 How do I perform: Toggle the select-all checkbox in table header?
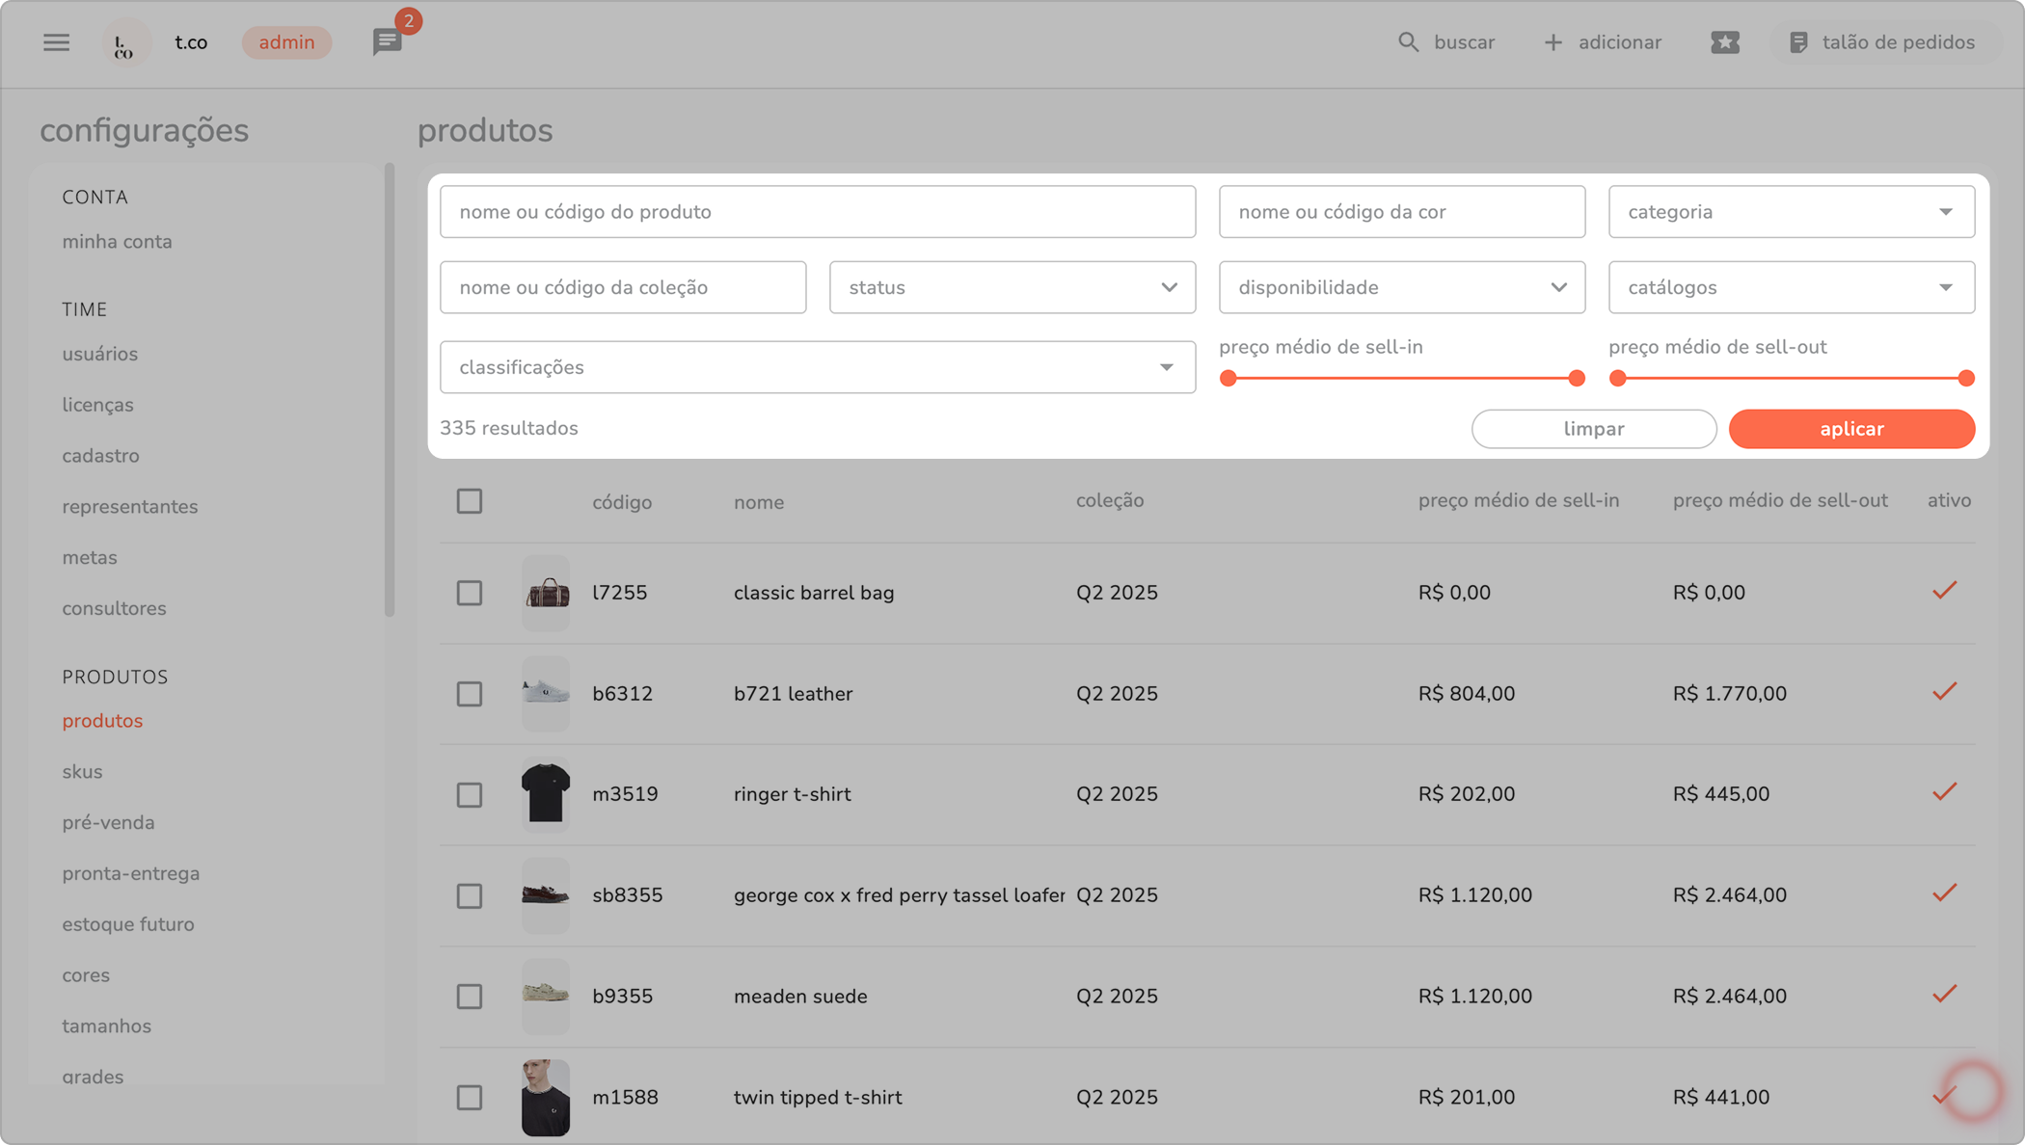470,501
